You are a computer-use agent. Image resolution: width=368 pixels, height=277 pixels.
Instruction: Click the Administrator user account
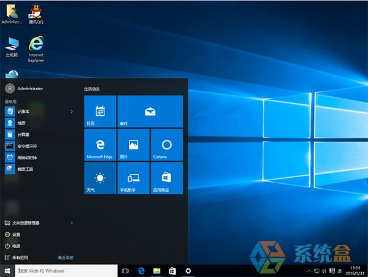click(29, 88)
